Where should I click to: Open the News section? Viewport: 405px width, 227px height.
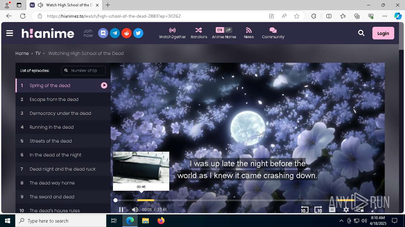[x=249, y=33]
